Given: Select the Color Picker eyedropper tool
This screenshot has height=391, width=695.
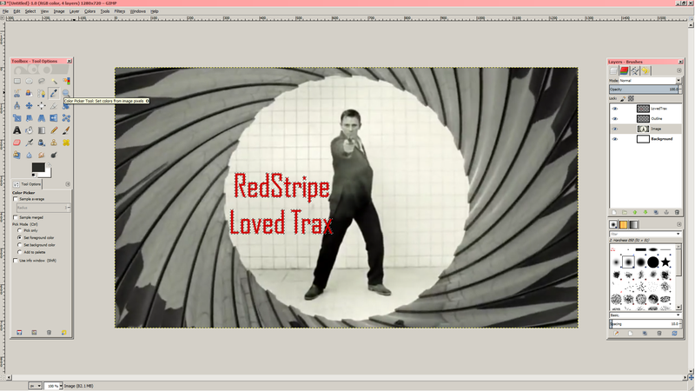Looking at the screenshot, I should click(54, 93).
